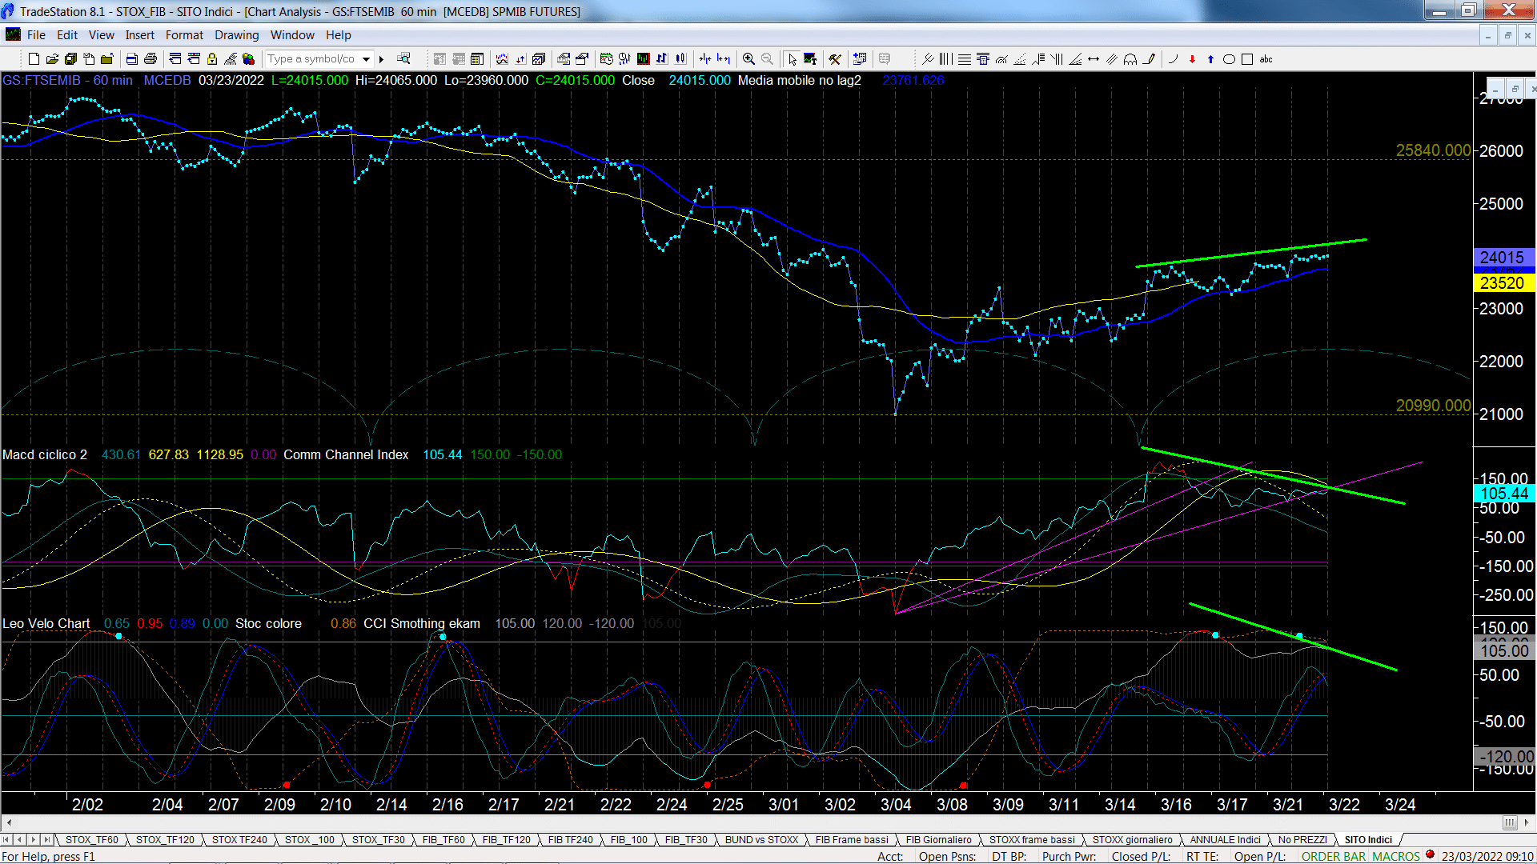
Task: Switch to the FIB Frame bassi tab
Action: 852,839
